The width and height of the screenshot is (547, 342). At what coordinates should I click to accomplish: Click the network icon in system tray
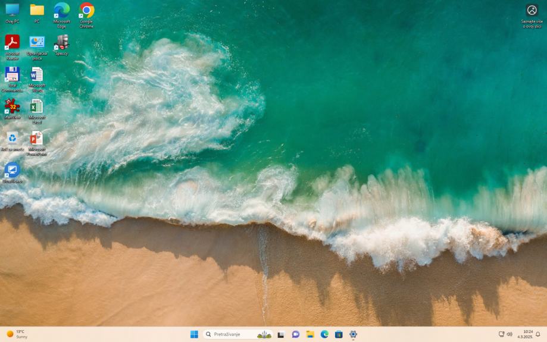pos(501,334)
